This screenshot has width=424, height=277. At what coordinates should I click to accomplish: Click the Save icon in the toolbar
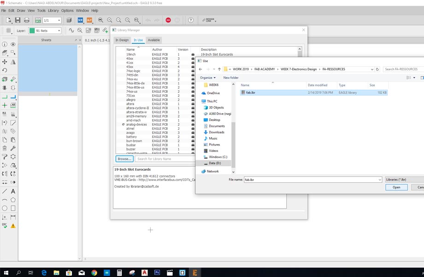[18, 20]
